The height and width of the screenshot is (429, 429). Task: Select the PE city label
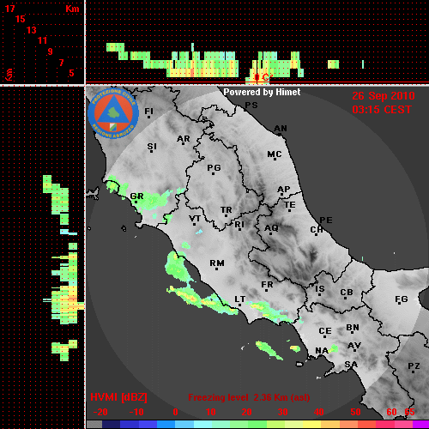click(x=326, y=220)
